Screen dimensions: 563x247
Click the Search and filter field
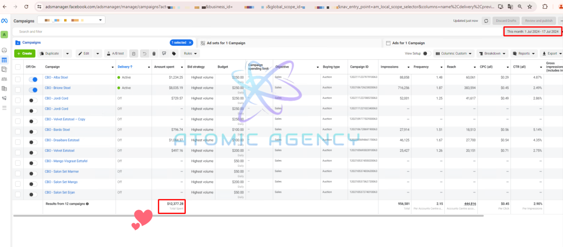point(257,32)
